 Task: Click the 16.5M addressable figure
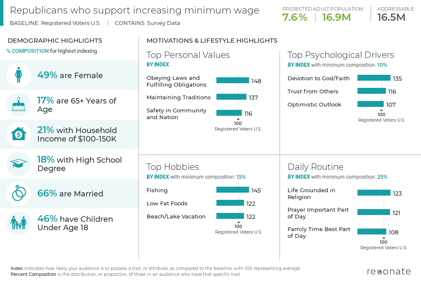(391, 17)
